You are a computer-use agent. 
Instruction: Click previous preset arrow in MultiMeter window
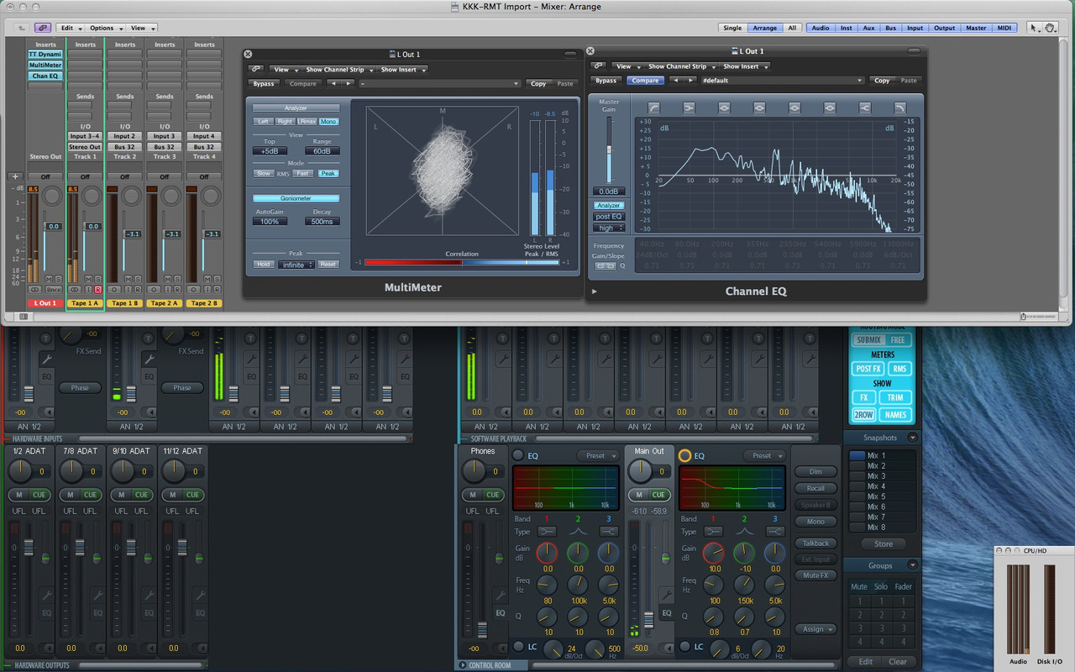(333, 83)
